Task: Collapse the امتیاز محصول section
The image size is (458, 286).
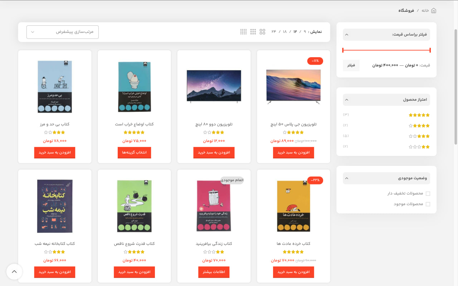Action: (347, 100)
